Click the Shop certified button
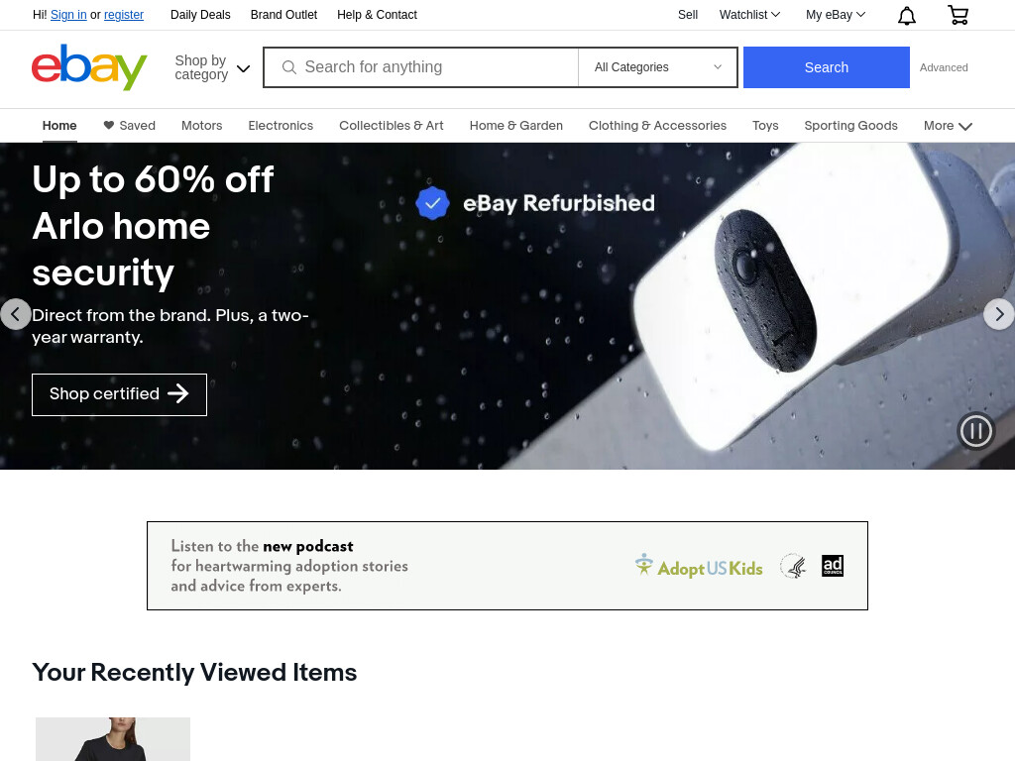This screenshot has width=1015, height=761. [x=119, y=394]
